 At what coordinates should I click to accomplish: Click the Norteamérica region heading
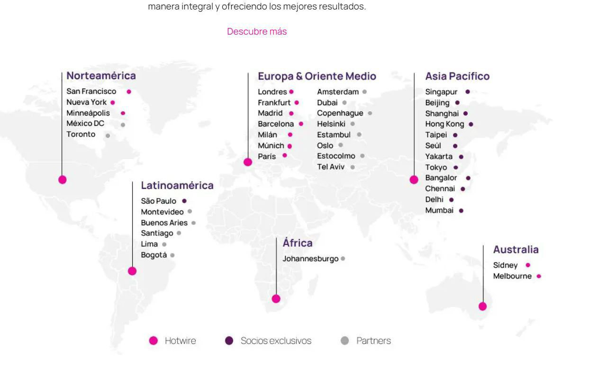pyautogui.click(x=101, y=76)
